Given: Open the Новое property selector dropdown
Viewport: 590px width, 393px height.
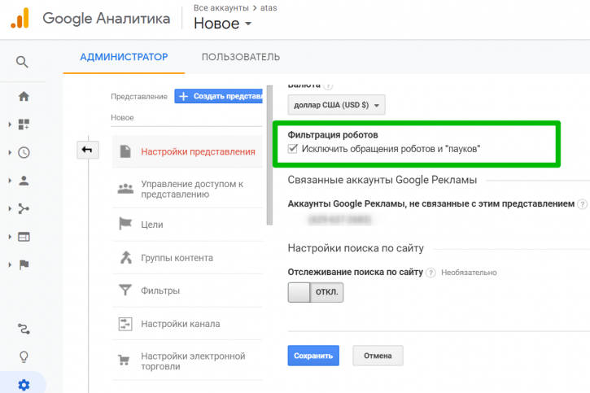Looking at the screenshot, I should coord(222,24).
